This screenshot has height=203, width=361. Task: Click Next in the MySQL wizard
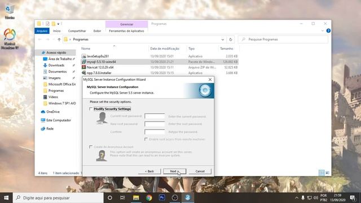coord(175,171)
